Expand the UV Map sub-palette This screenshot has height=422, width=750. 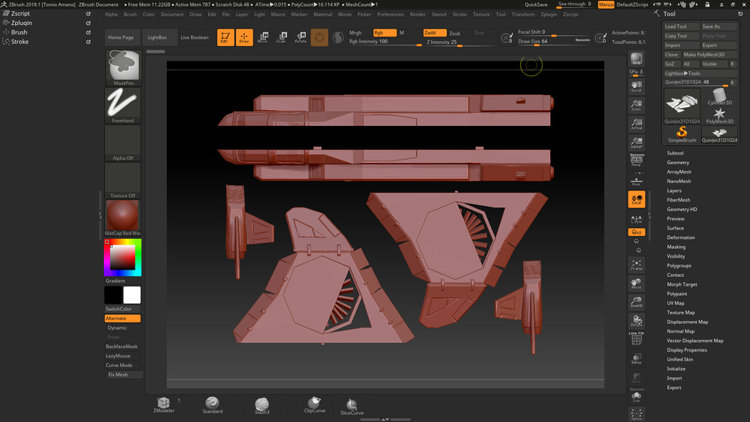coord(675,303)
